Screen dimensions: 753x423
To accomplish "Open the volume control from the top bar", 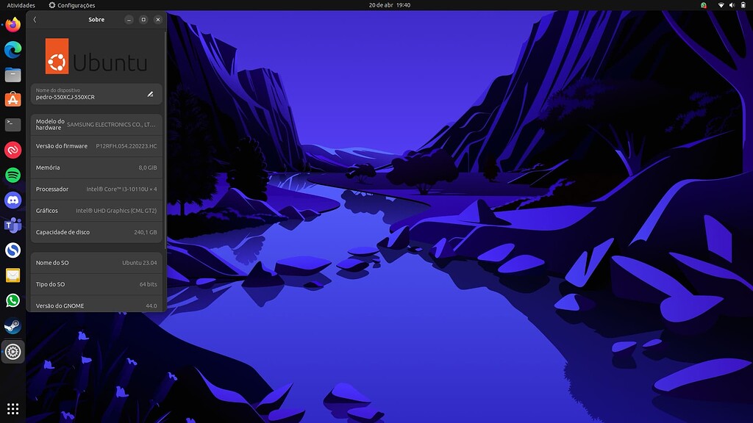I will click(x=732, y=4).
